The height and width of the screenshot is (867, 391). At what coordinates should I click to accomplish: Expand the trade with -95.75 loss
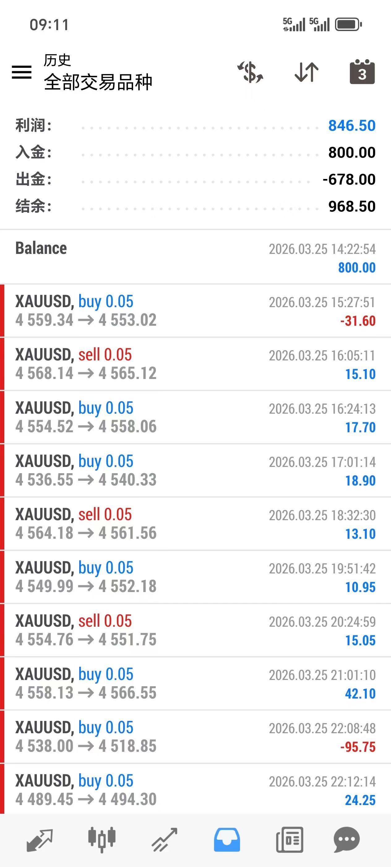(x=195, y=737)
